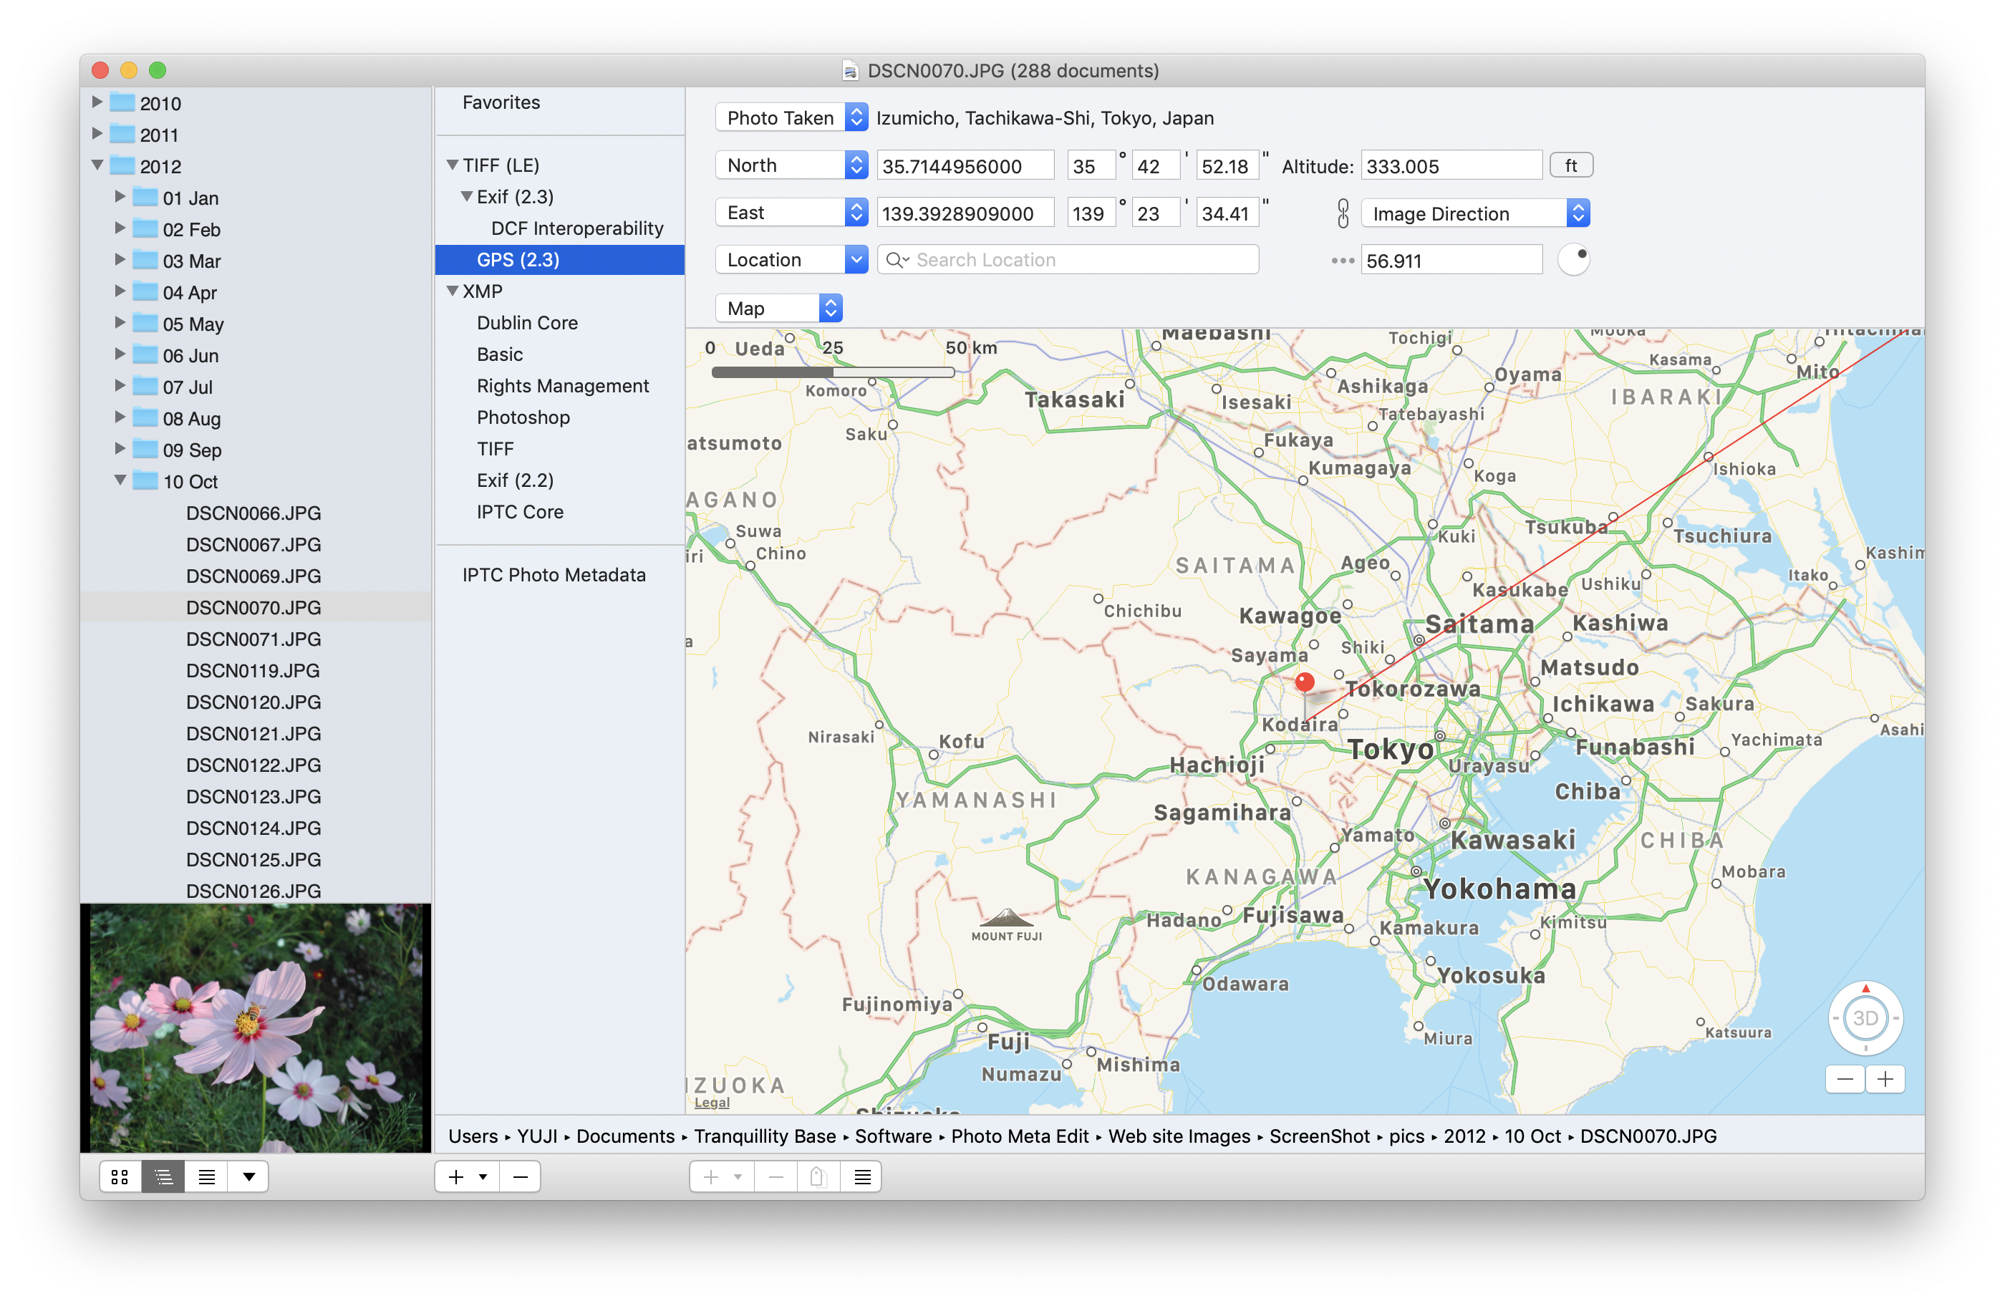Screen dimensions: 2005x1306
Task: Open the Photo Taken popup menu
Action: [791, 117]
